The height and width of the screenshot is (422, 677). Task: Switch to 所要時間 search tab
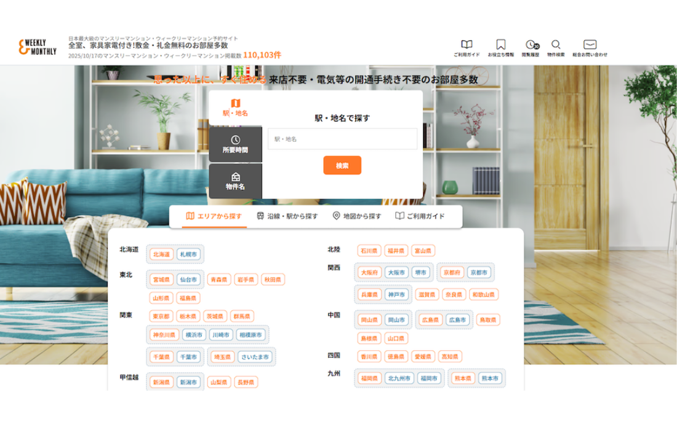click(x=235, y=144)
